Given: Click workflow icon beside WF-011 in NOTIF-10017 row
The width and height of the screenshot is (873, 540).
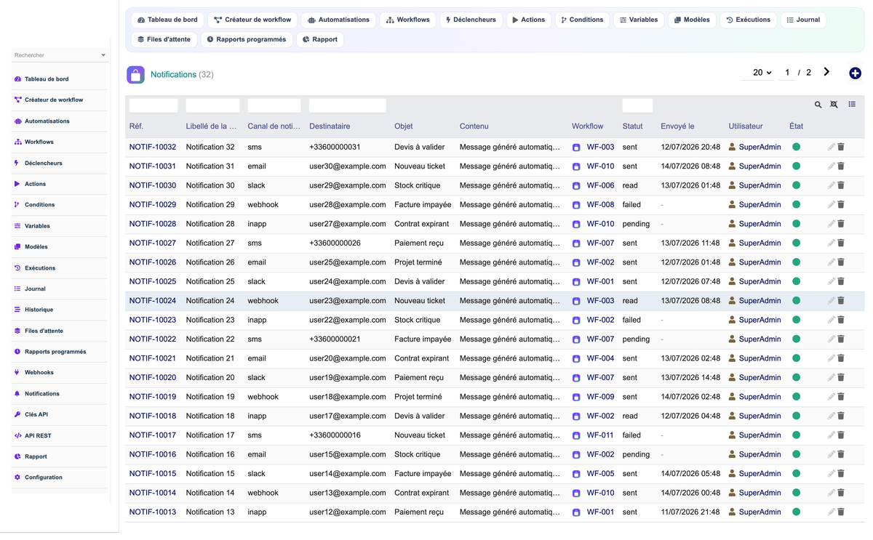Looking at the screenshot, I should click(x=576, y=436).
